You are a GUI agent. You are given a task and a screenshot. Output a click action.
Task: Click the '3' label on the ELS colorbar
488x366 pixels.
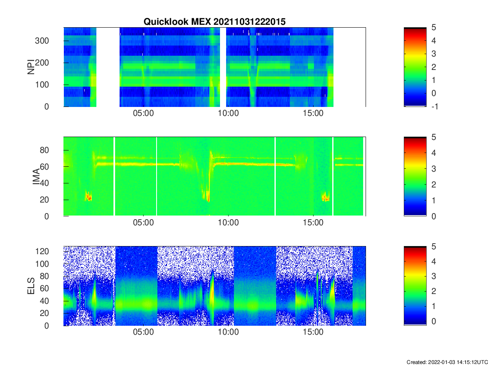tap(434, 276)
